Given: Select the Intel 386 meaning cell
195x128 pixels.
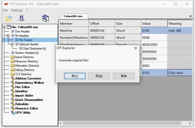Looking at the screenshot, I should [x=180, y=30].
